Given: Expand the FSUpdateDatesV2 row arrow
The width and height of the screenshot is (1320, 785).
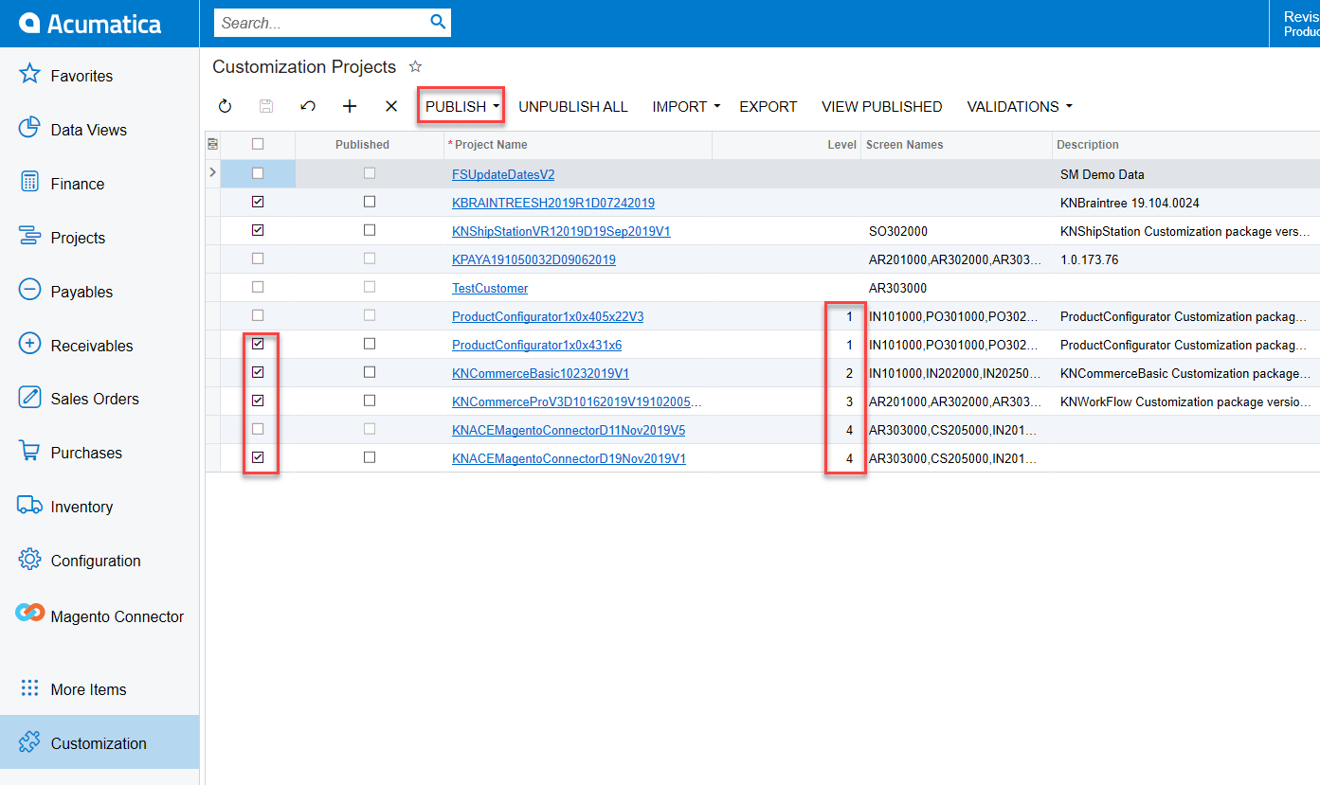Looking at the screenshot, I should point(212,172).
